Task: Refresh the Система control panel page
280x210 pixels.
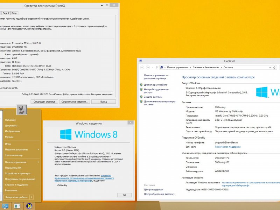Action: 274,68
